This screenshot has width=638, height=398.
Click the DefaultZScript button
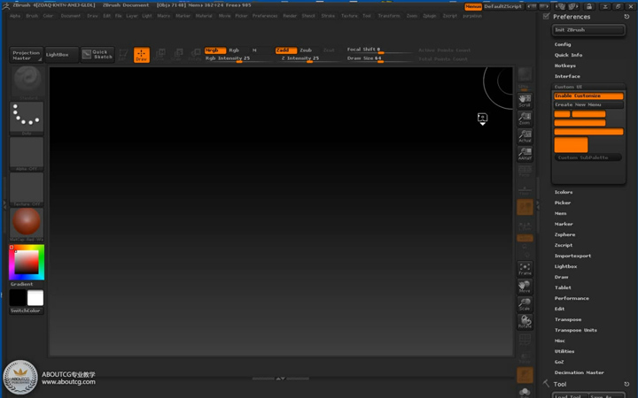[x=503, y=6]
